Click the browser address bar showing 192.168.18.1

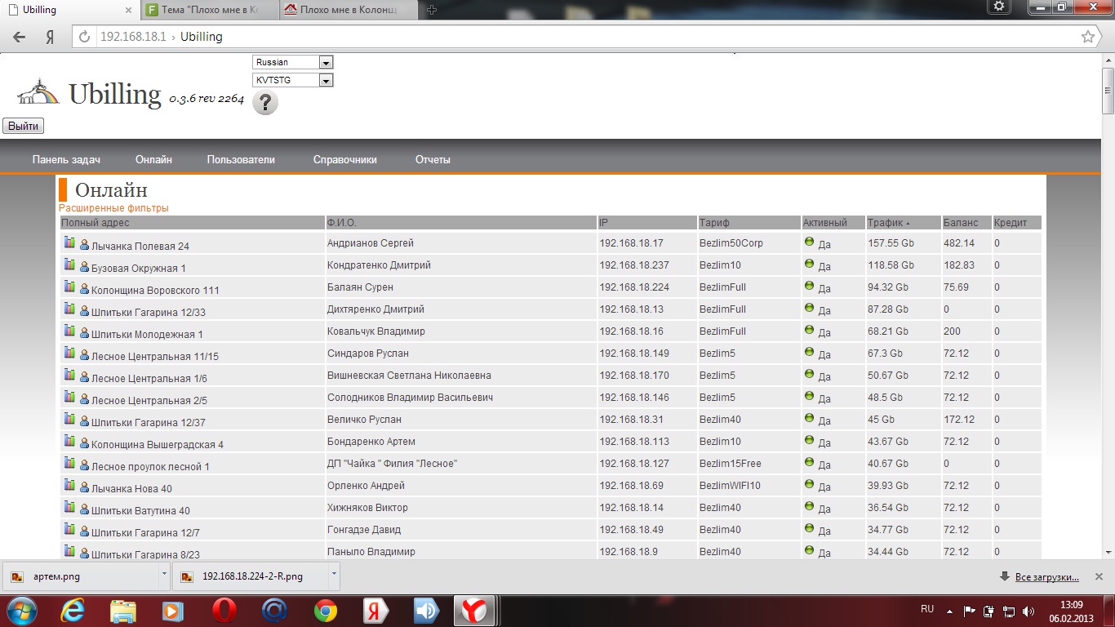571,37
